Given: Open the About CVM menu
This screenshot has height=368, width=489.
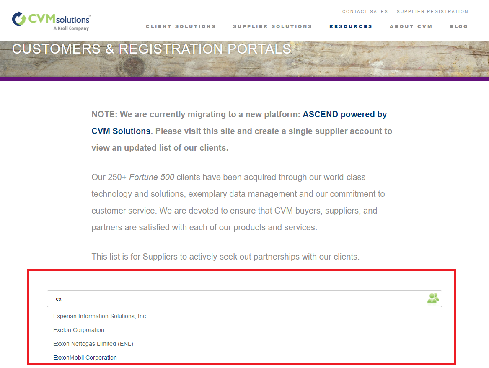Looking at the screenshot, I should [411, 26].
